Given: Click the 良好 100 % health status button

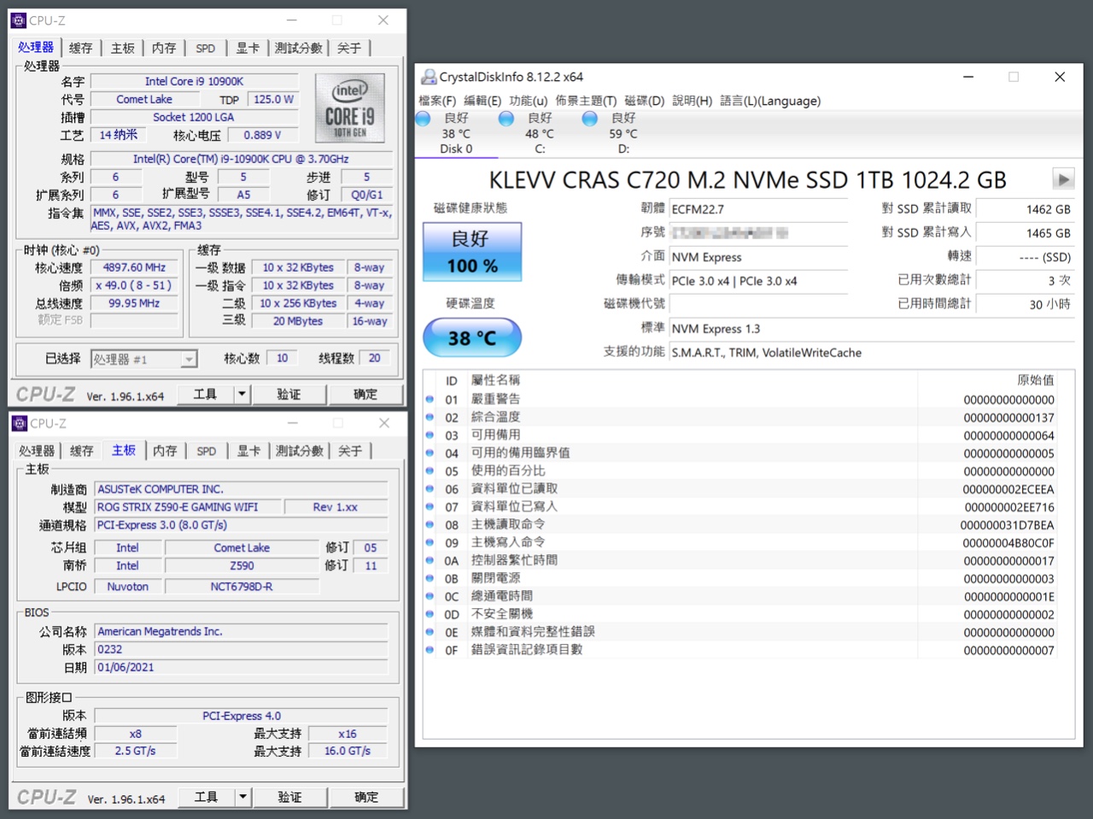Looking at the screenshot, I should (472, 252).
